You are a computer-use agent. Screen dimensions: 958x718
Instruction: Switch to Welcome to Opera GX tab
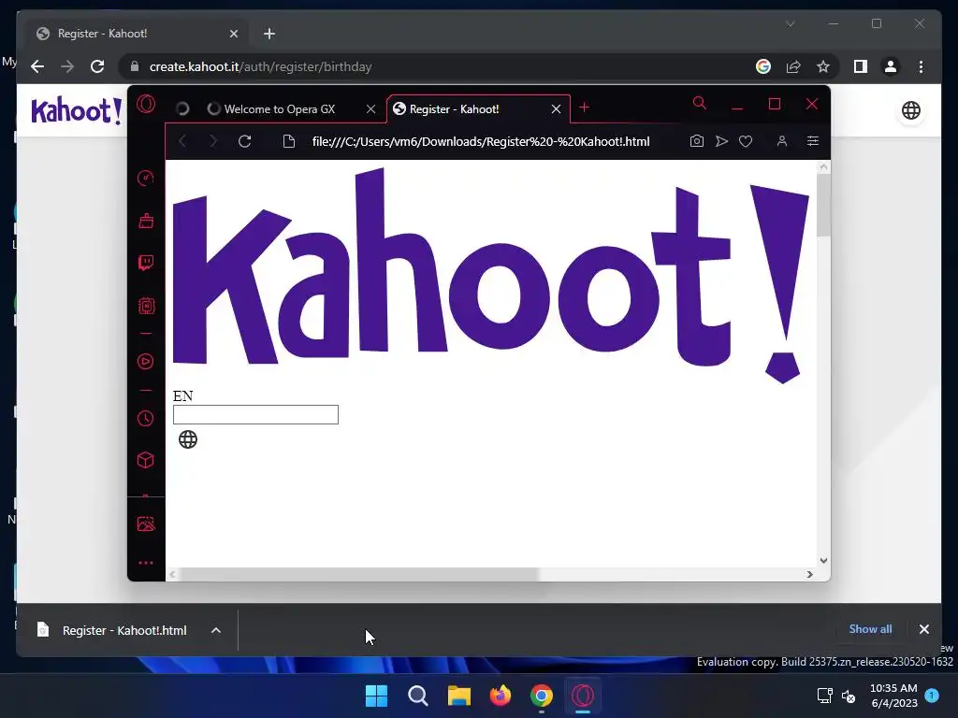(280, 109)
